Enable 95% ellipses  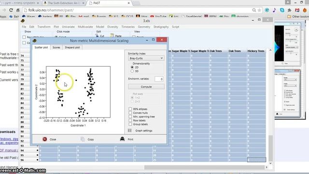point(130,109)
